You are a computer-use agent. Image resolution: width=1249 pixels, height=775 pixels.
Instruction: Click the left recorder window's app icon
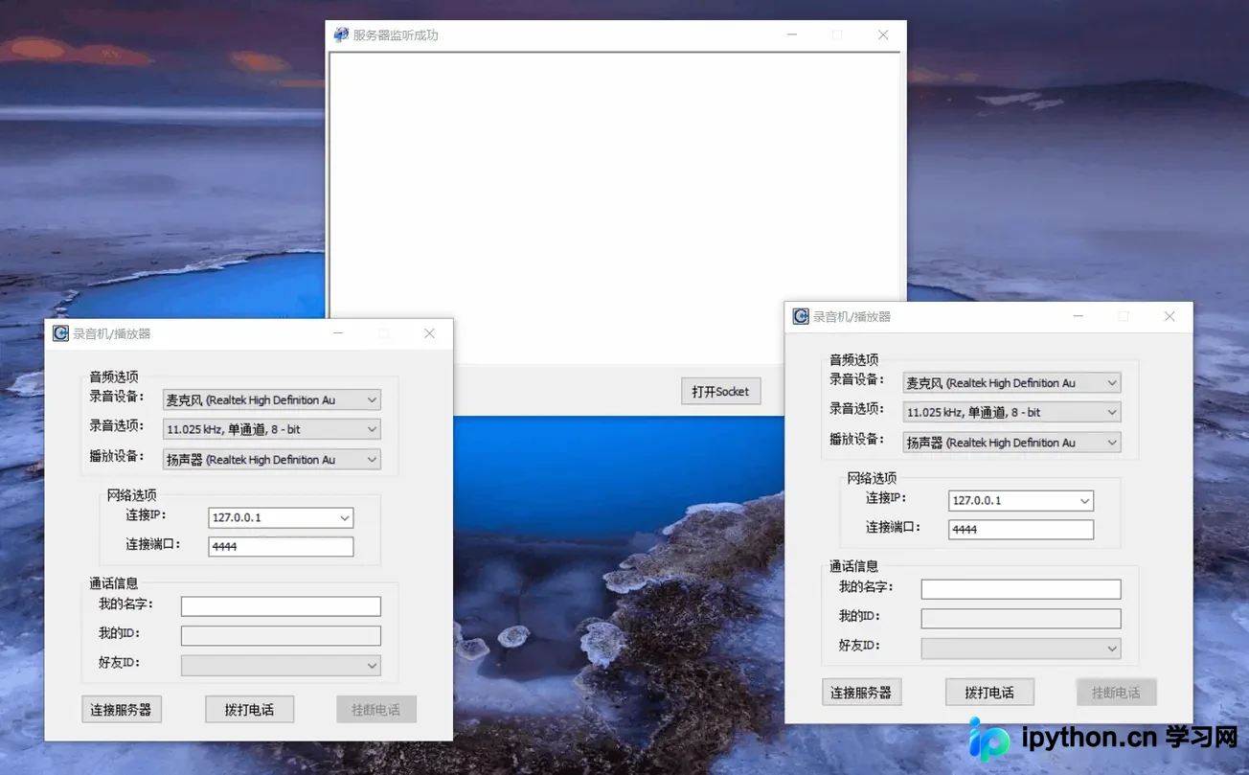point(61,333)
